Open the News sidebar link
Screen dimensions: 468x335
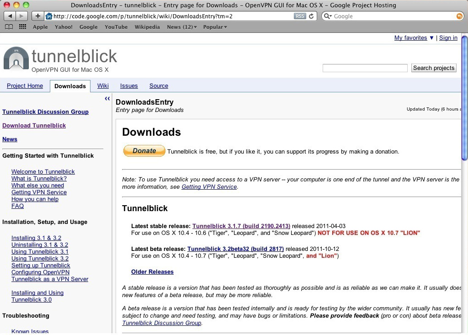10,139
